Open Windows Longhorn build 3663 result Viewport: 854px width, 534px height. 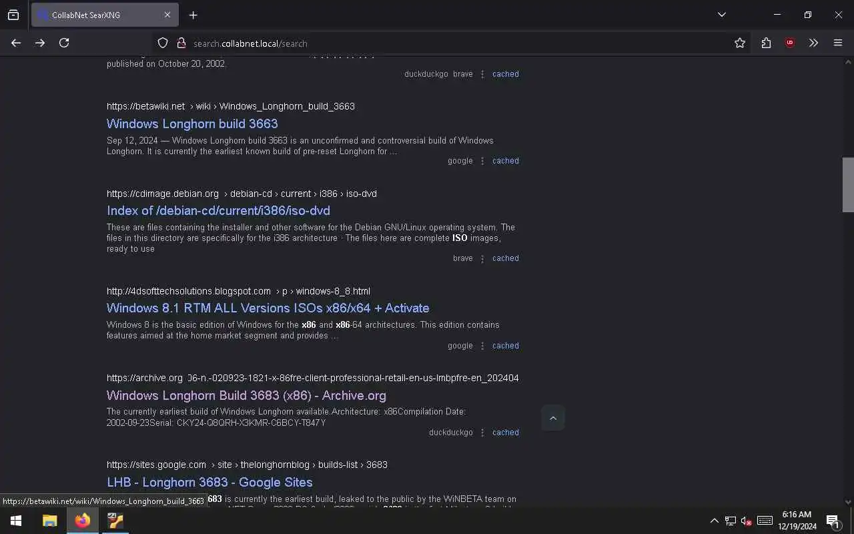[192, 123]
